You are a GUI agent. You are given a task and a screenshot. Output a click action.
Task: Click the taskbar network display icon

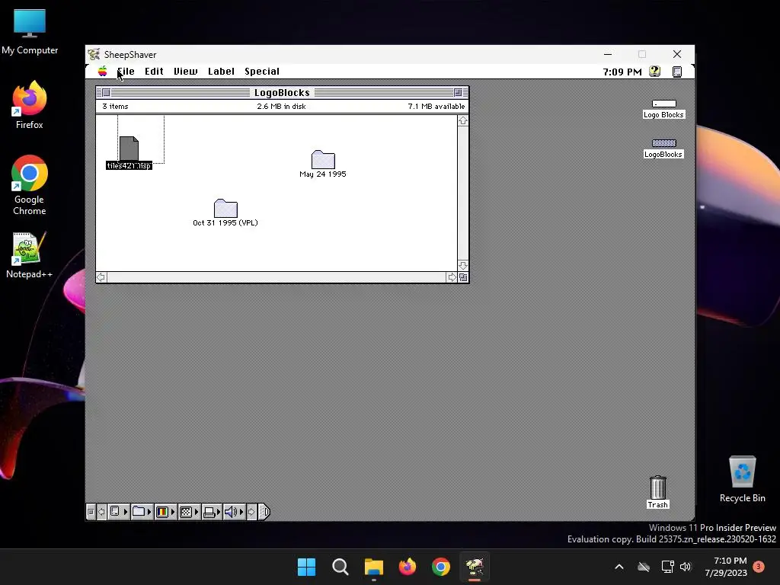pos(667,567)
